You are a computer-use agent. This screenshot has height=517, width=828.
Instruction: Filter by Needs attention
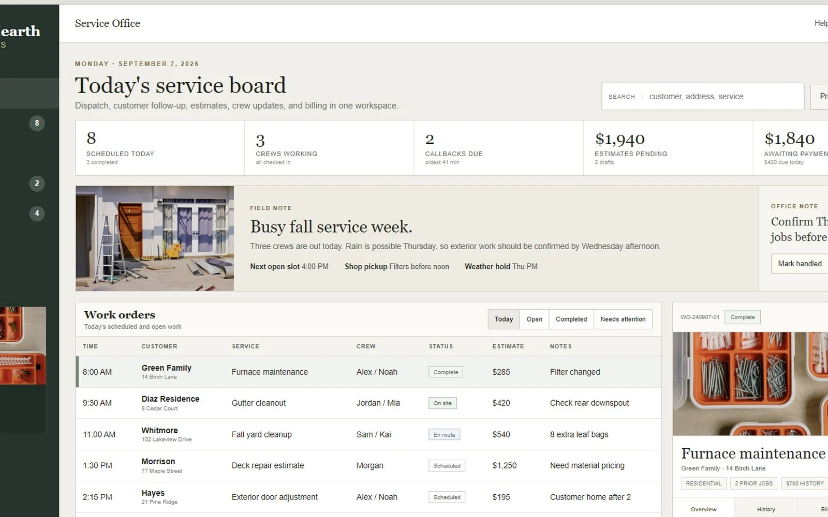[x=623, y=319]
